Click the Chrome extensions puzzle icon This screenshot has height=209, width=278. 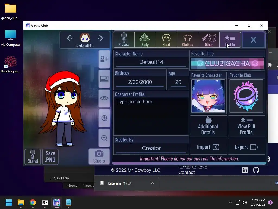click(x=270, y=65)
